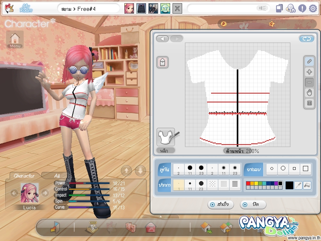Click the undo left-arrow button
Screen dimensions: 321x241
coord(163,39)
